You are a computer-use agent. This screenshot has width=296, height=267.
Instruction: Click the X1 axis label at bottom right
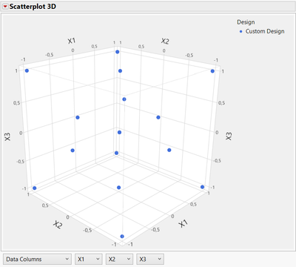coord(183,223)
